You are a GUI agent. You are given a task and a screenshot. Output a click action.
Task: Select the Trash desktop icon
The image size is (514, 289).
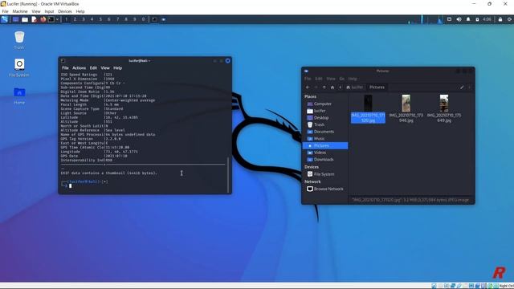pyautogui.click(x=19, y=40)
